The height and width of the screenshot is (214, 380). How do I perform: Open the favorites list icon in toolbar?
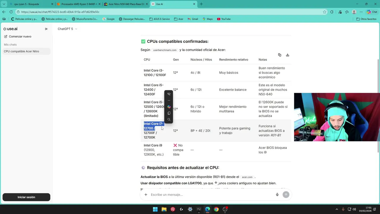point(347,12)
